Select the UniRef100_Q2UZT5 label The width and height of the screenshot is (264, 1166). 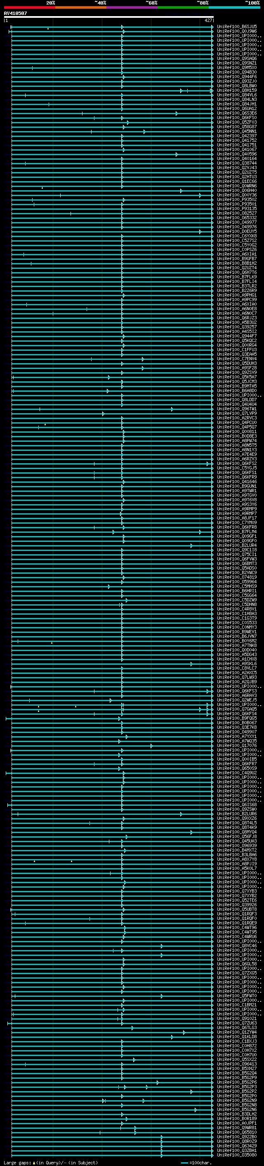pos(237,172)
